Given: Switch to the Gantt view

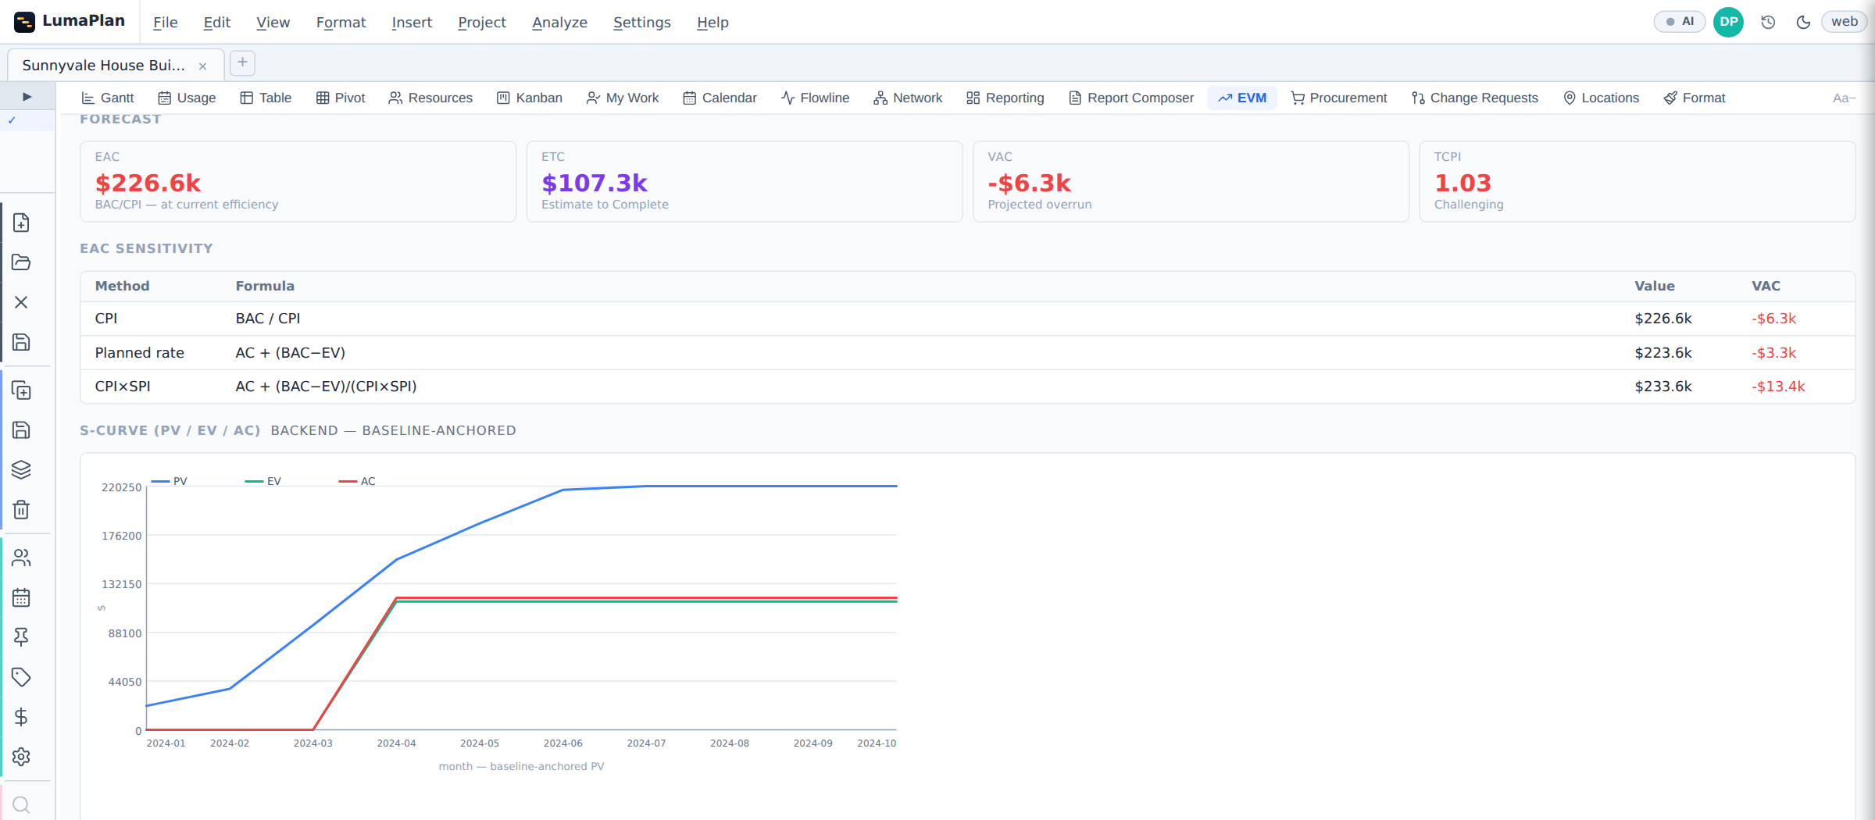Looking at the screenshot, I should tap(108, 98).
